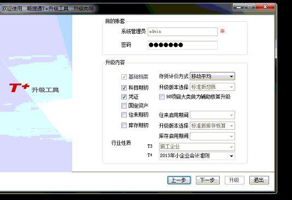This screenshot has width=292, height=200.
Task: Click the 升级 button
Action: tap(235, 180)
